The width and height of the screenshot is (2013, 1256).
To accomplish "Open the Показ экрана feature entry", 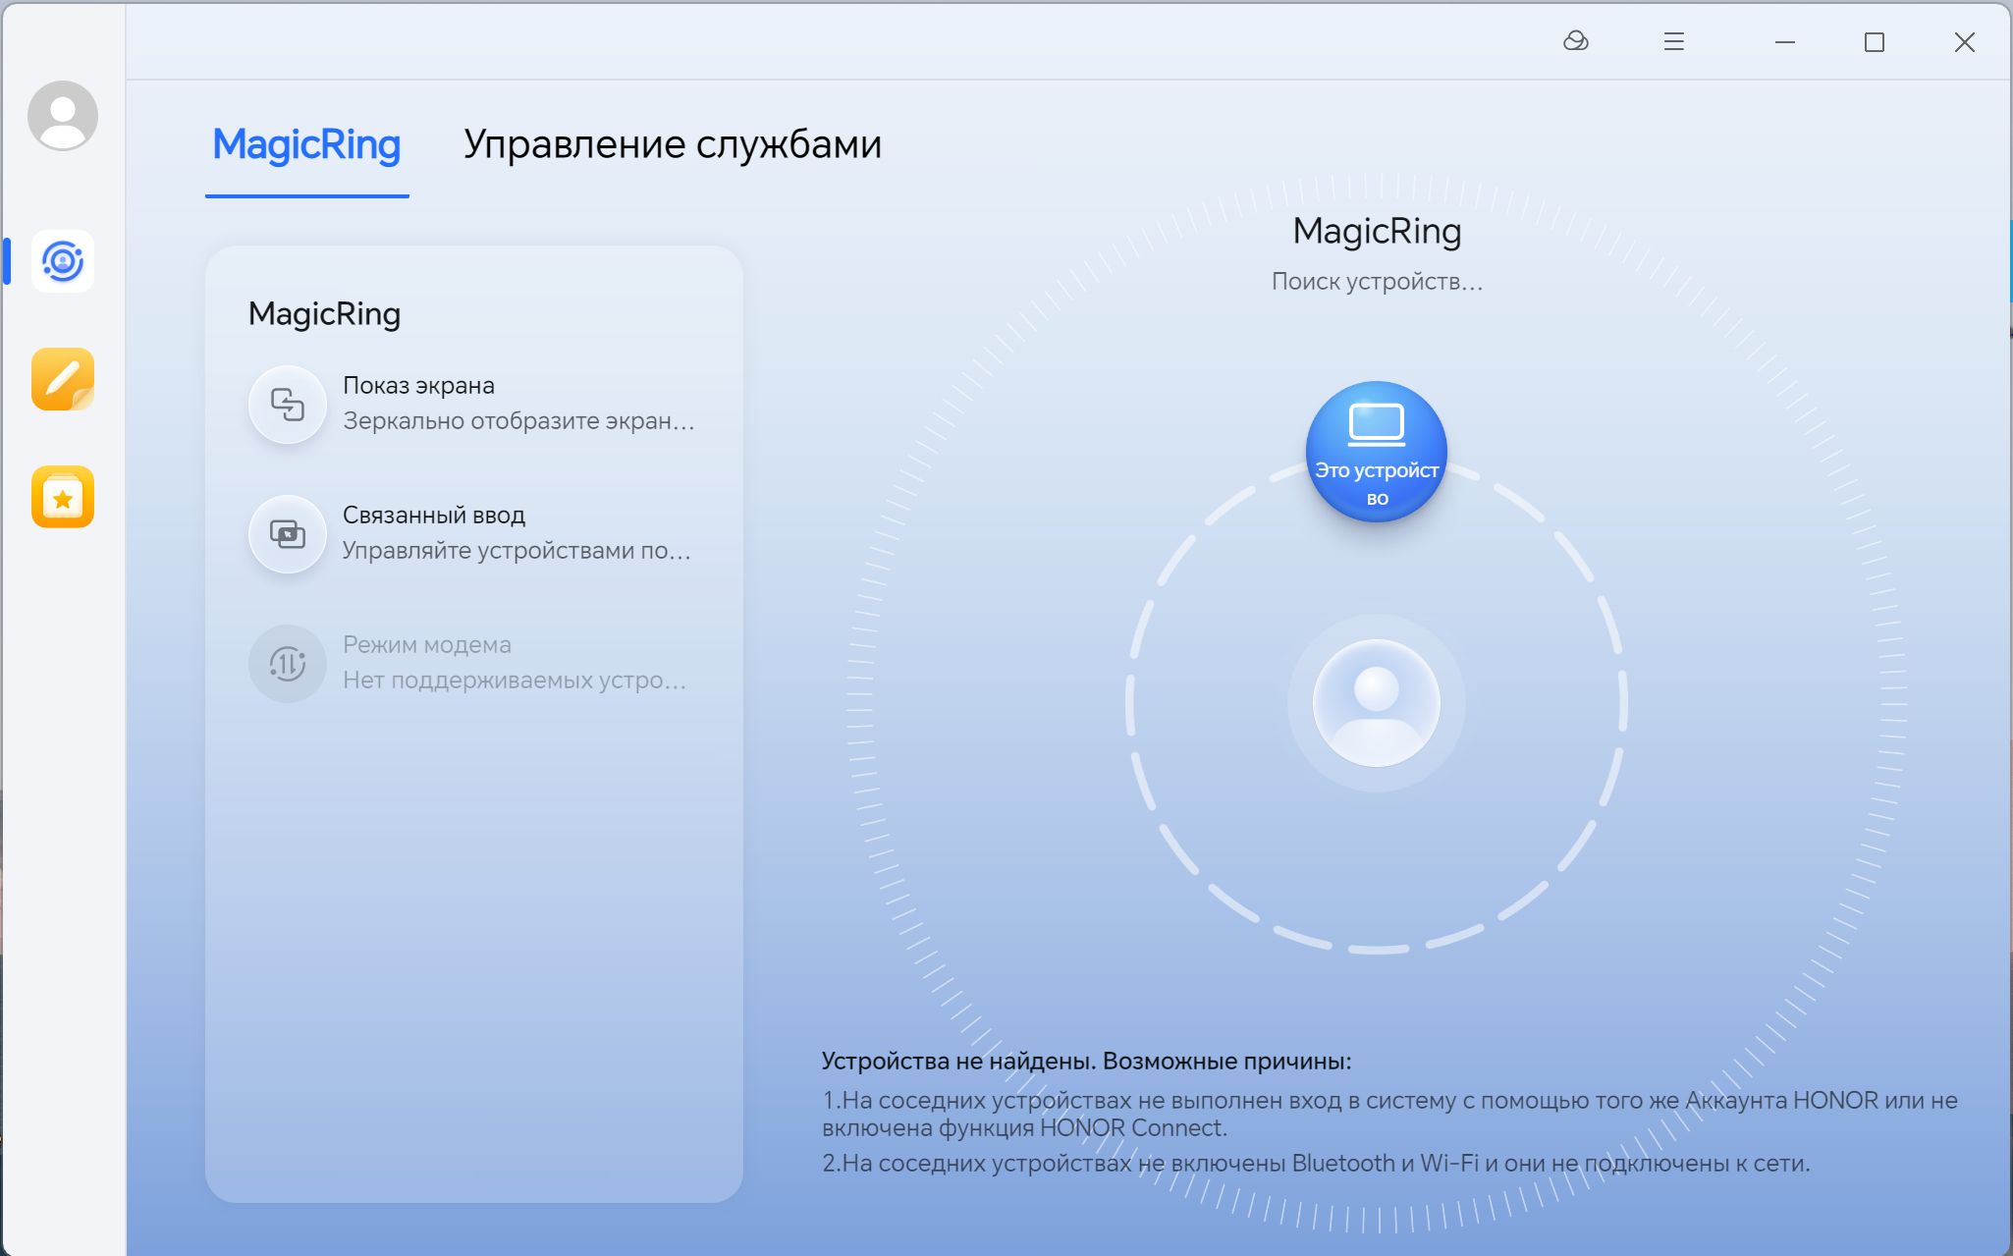I will (473, 405).
